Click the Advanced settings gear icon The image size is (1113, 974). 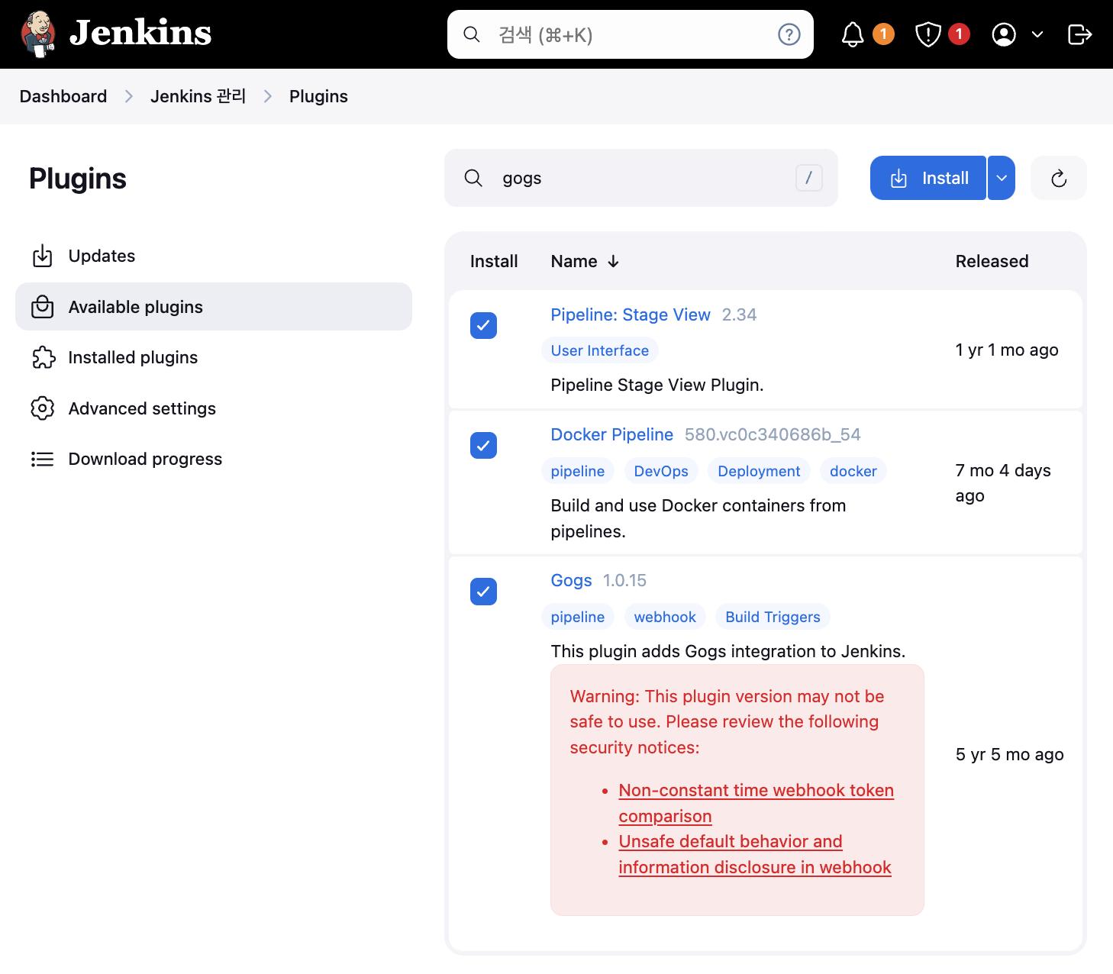43,408
